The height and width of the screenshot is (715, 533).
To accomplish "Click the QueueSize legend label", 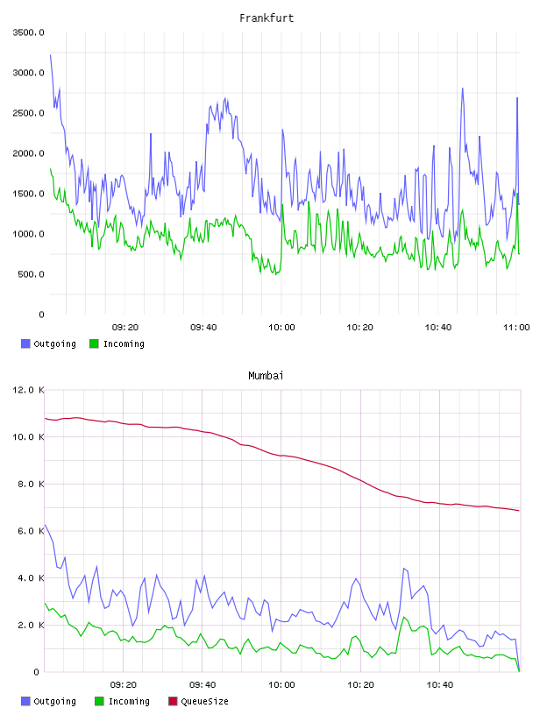I will click(x=204, y=701).
